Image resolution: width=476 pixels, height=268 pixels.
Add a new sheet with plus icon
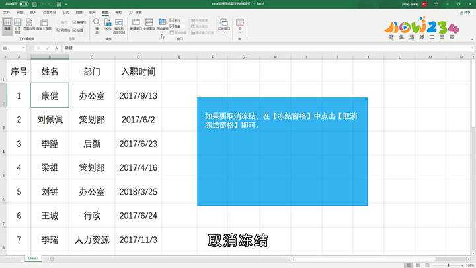pos(52,259)
